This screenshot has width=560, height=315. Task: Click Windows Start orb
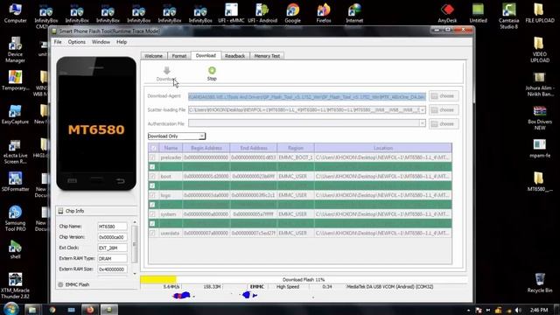click(x=10, y=309)
